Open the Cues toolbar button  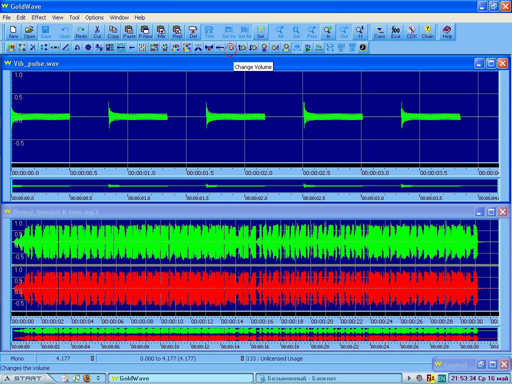coord(379,32)
